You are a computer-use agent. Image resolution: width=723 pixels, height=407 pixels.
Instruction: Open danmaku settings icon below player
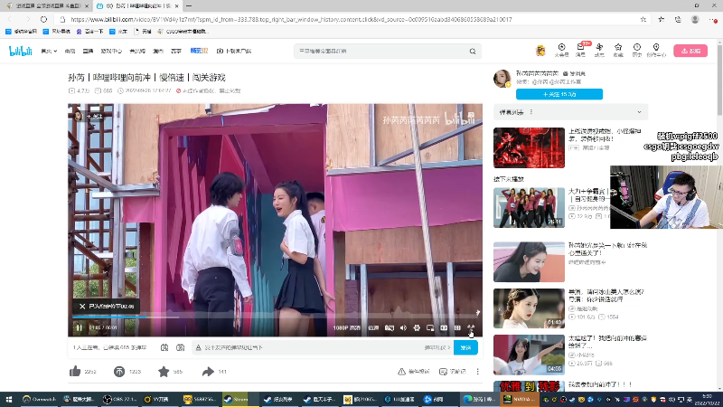(x=180, y=347)
